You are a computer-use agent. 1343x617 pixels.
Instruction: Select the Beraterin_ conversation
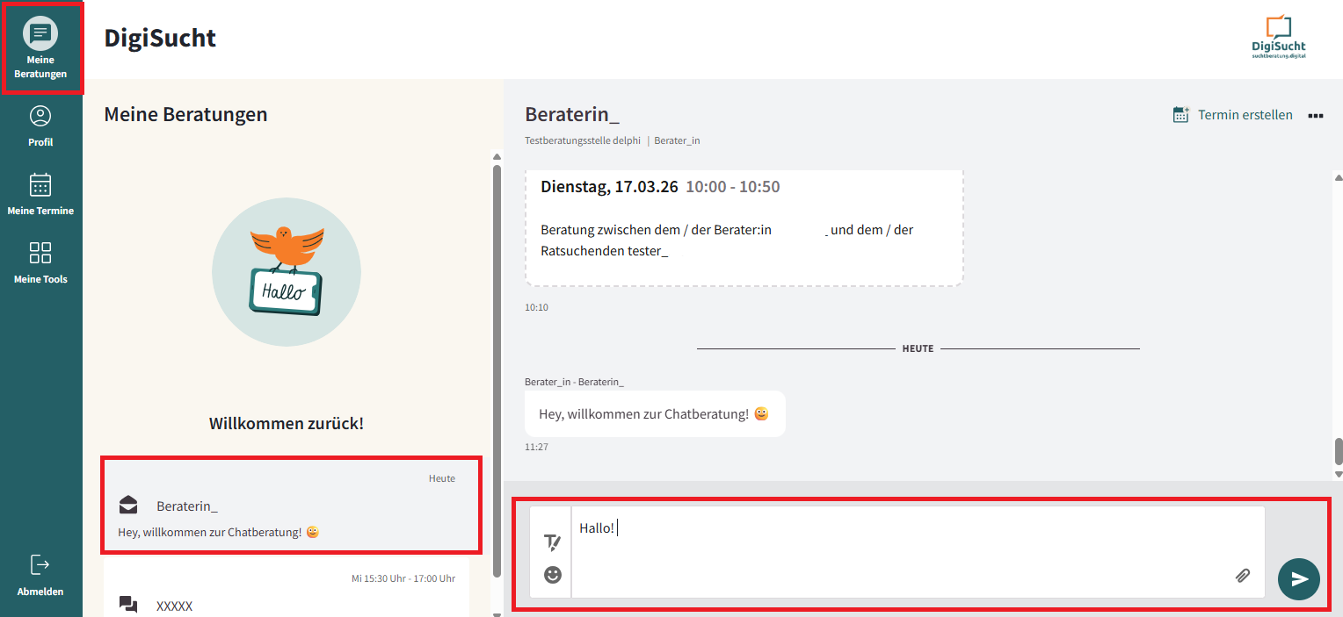click(x=291, y=506)
